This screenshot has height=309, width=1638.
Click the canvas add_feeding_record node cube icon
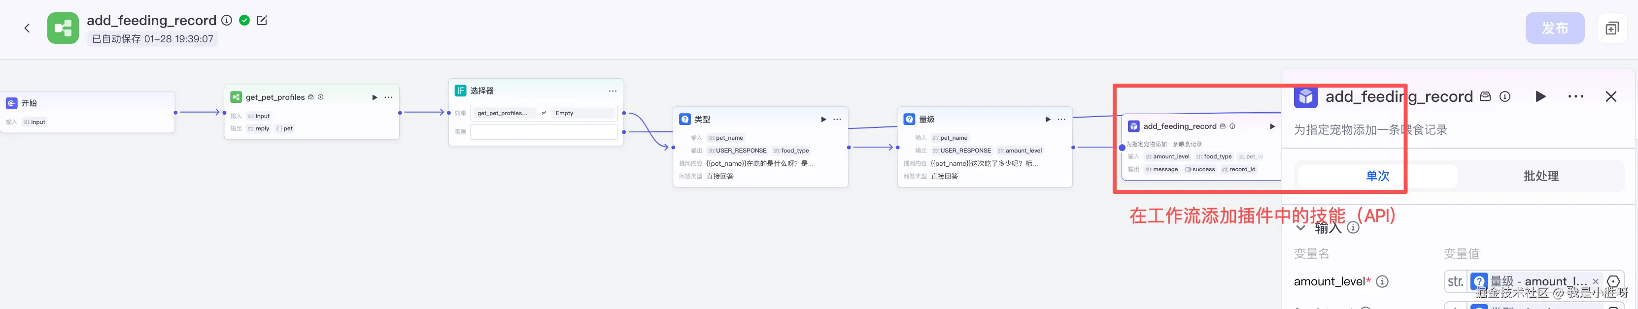(x=1134, y=126)
